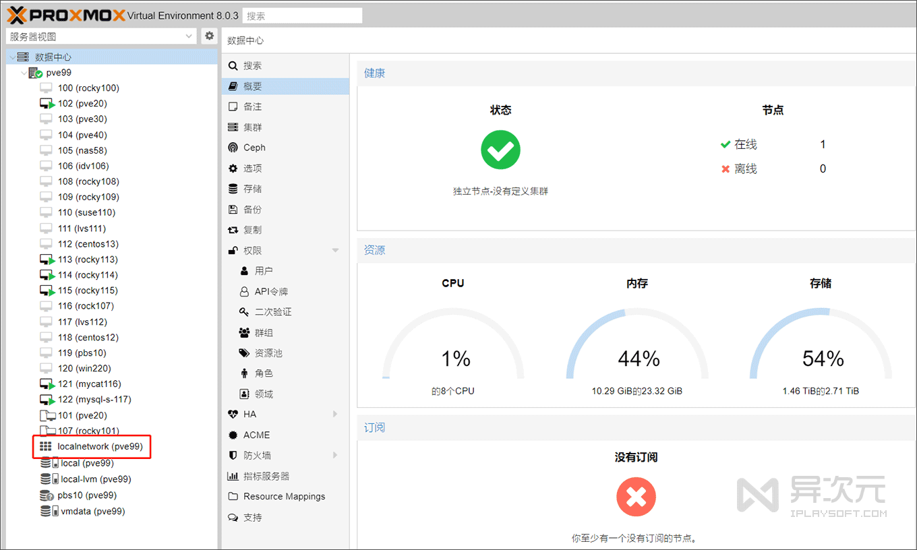Click the 防火墙 shield icon

(x=233, y=456)
